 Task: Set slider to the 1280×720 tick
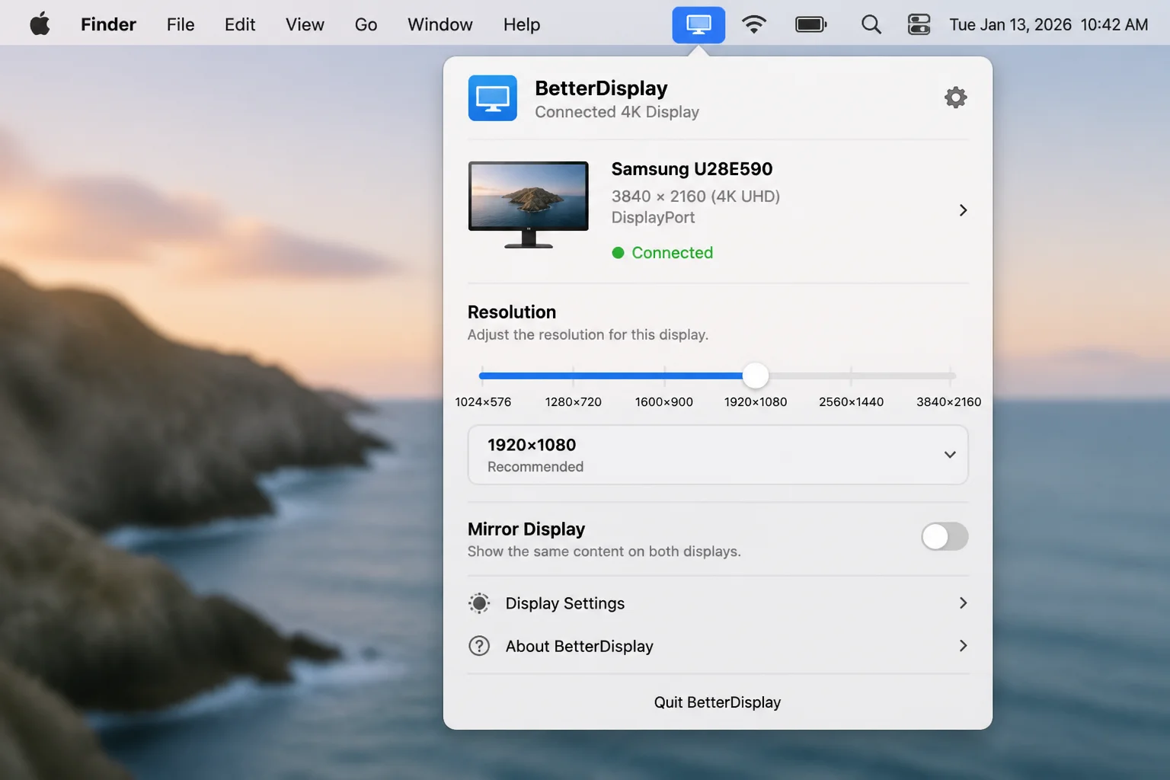tap(573, 376)
